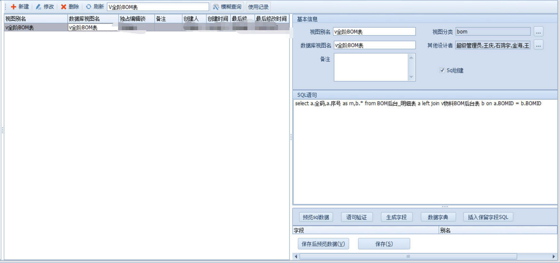Toggle the Sql创建 checkbox
Screen dimensions: 560x263
(x=442, y=70)
